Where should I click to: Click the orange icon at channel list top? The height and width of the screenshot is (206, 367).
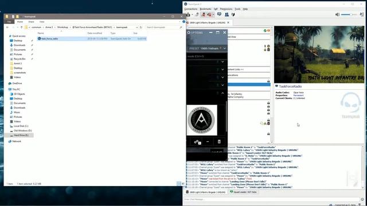pos(268,30)
